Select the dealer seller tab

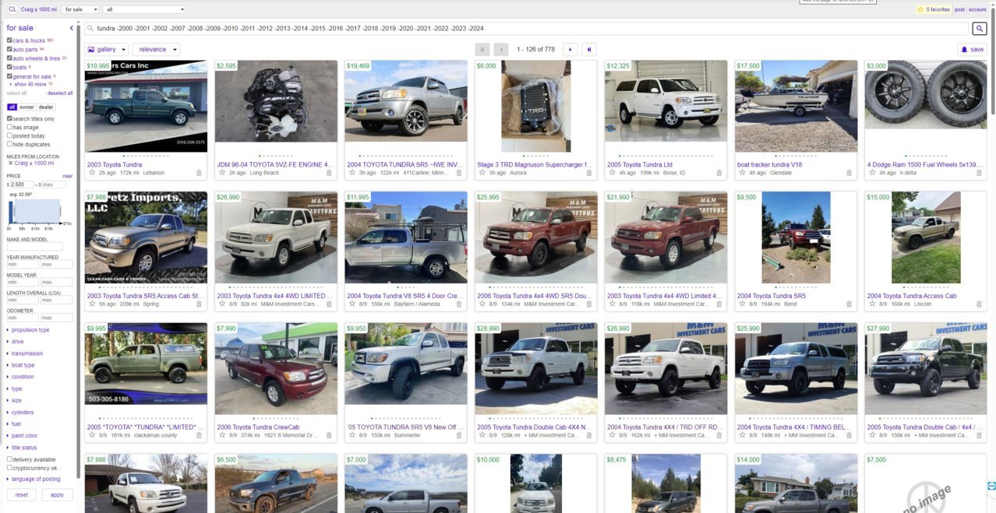pyautogui.click(x=47, y=107)
